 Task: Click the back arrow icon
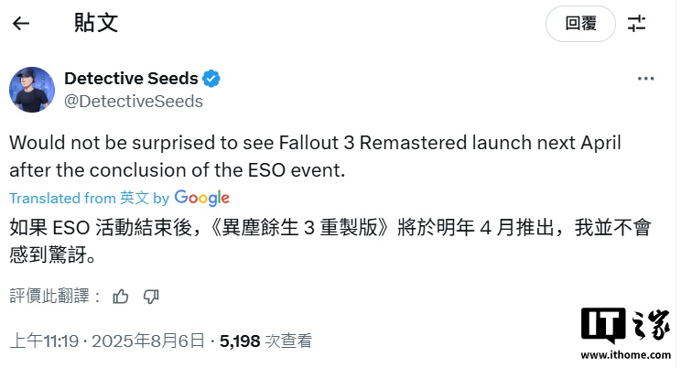click(21, 24)
